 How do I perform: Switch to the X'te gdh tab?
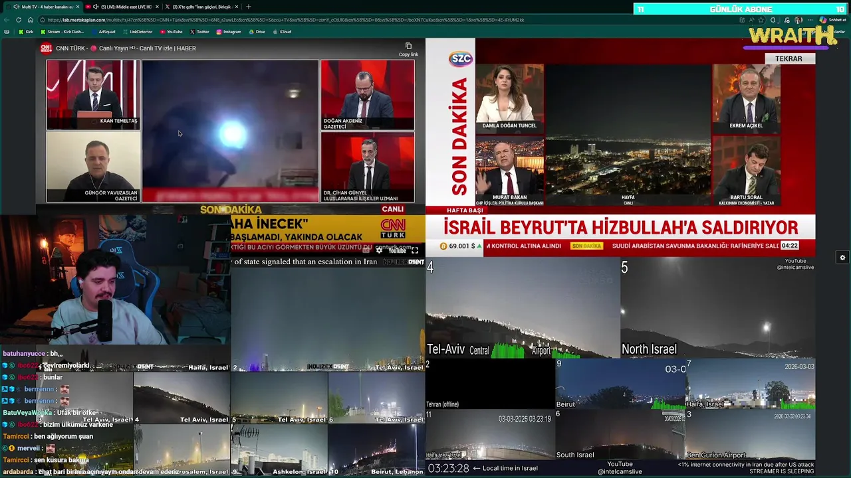(x=201, y=7)
